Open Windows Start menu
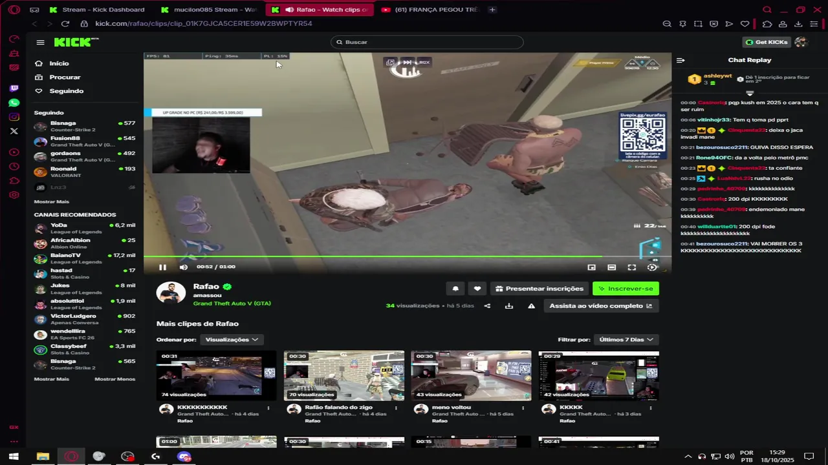This screenshot has width=828, height=465. pos(14,457)
